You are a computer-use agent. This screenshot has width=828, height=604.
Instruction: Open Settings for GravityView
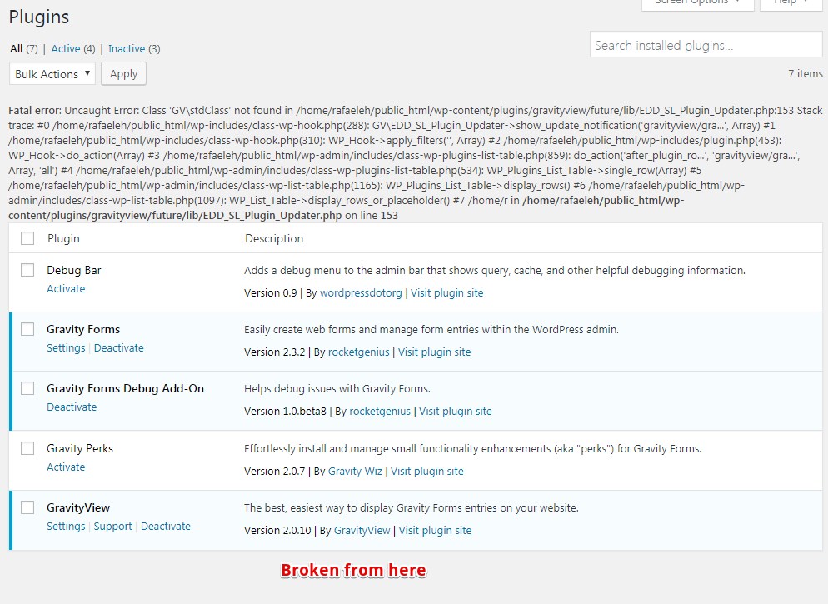pos(65,526)
